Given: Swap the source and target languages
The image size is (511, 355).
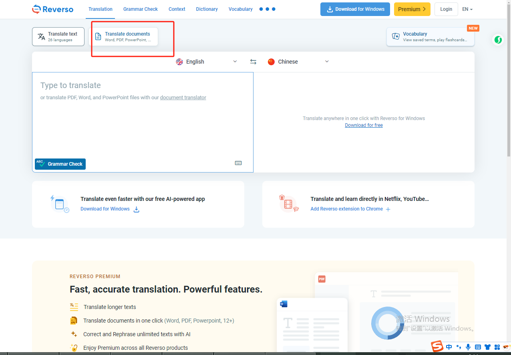Looking at the screenshot, I should (253, 62).
